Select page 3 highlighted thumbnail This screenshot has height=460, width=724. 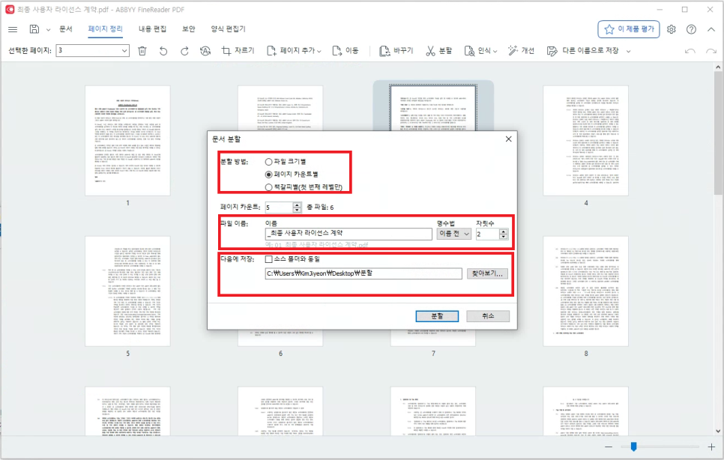tap(433, 107)
